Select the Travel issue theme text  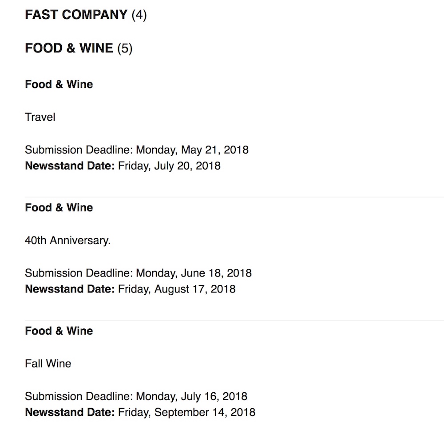40,117
